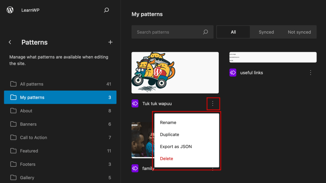Click the folder icon beside Gallery
326x183 pixels.
(x=13, y=178)
